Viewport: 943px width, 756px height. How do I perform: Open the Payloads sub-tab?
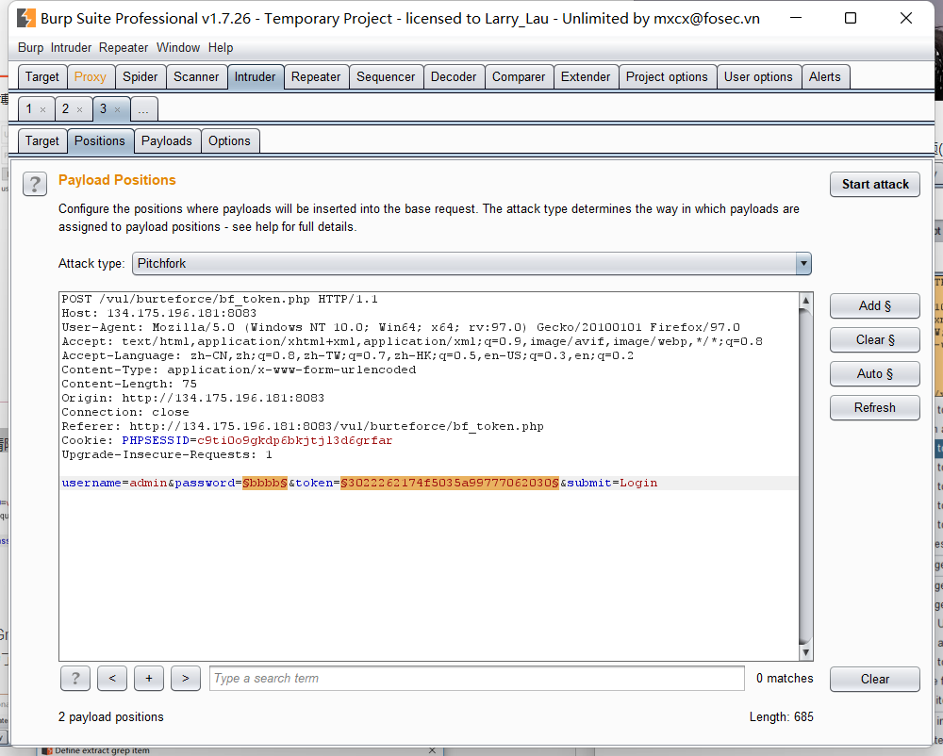[x=167, y=140]
